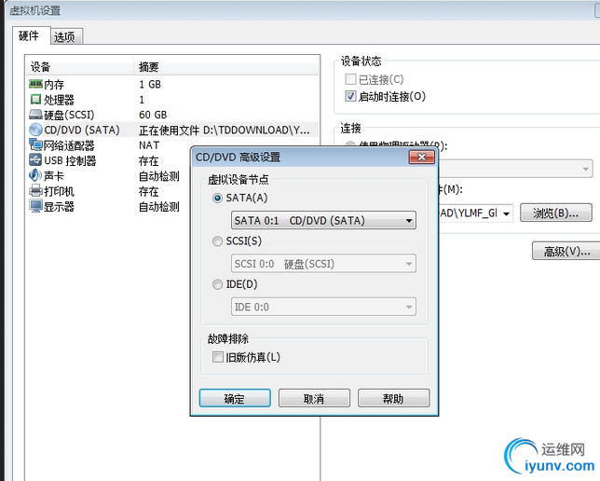Toggle Connect at power on (启动时连接) checkbox
The image size is (600, 481).
pos(350,96)
